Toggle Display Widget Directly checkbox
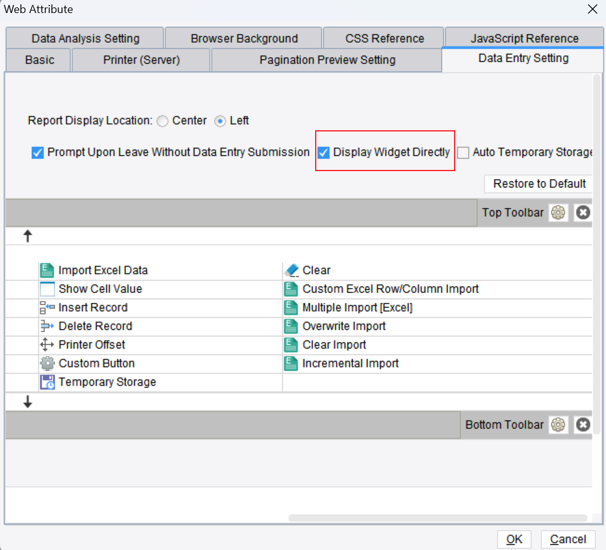The height and width of the screenshot is (550, 606). [324, 153]
